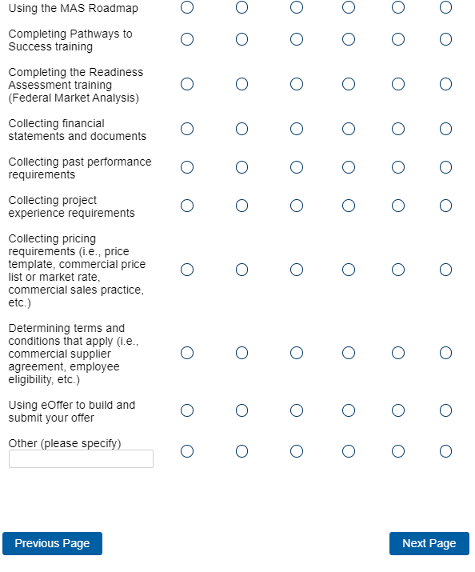Select last radio for Using the MAS Roadmap
This screenshot has height=572, width=475.
point(445,7)
